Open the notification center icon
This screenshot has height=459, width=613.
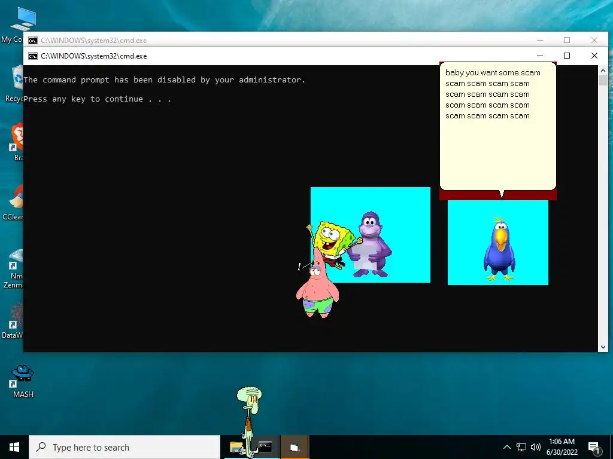tap(594, 448)
